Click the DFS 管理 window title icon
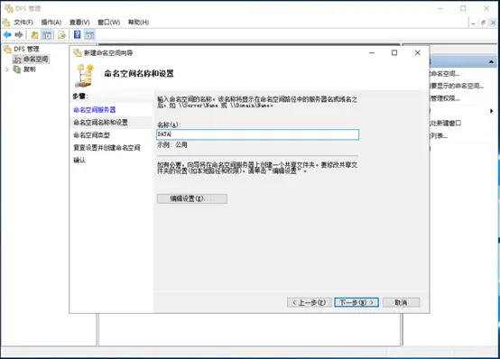This screenshot has width=500, height=359. pyautogui.click(x=9, y=8)
